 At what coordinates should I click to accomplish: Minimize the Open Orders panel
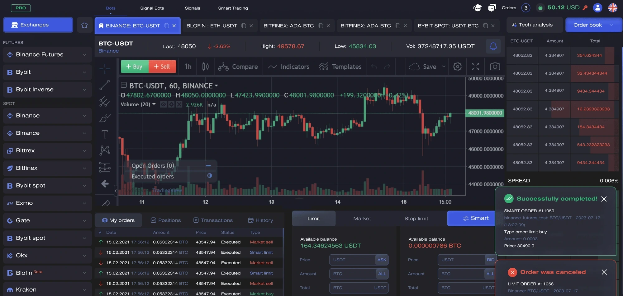208,166
